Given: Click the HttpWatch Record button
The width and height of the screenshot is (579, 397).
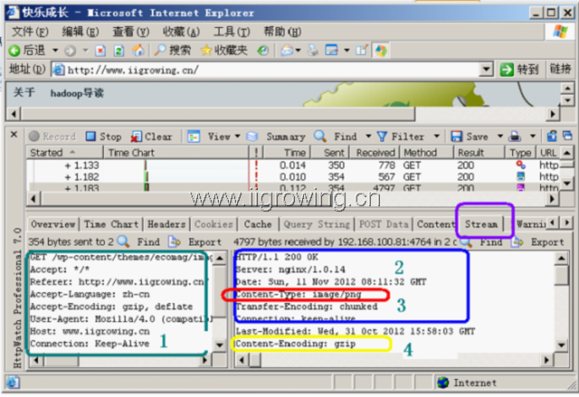Looking at the screenshot, I should click(52, 137).
